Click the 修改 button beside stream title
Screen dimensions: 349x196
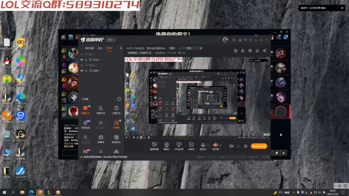(x=172, y=48)
